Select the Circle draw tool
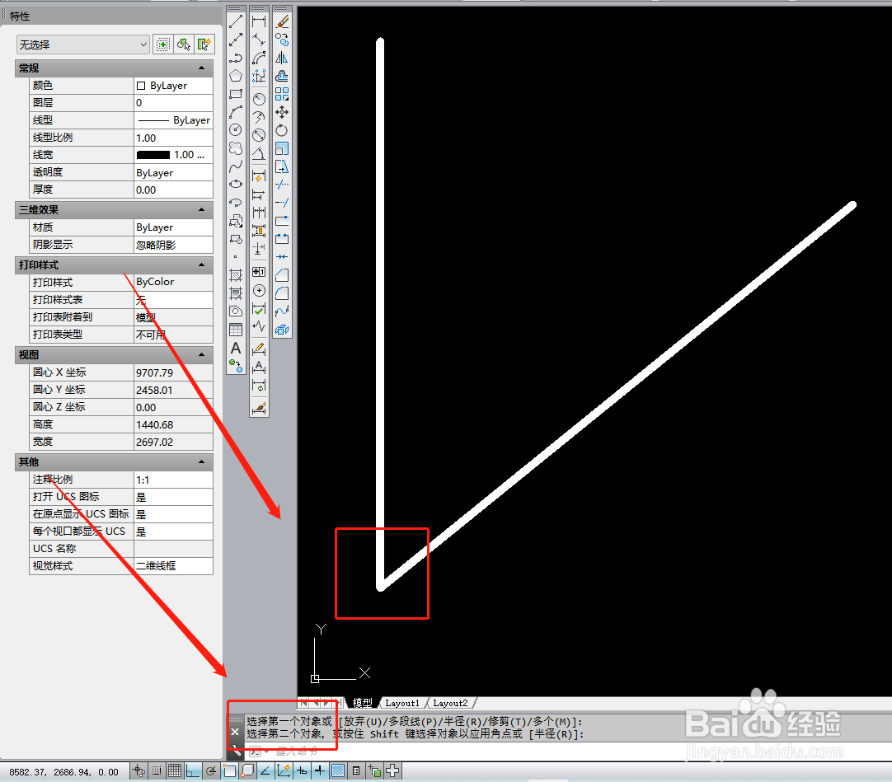 (236, 129)
